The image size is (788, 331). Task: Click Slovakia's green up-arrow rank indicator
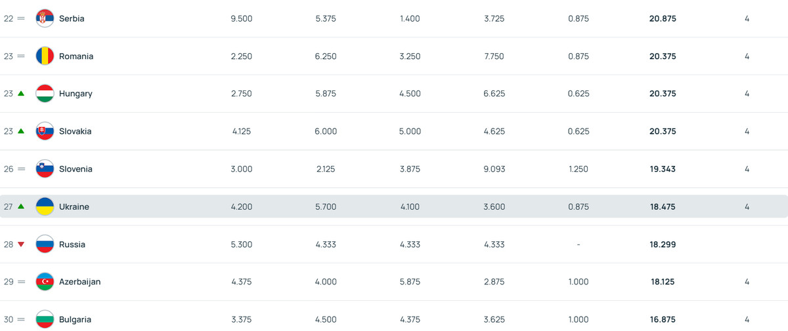point(21,131)
